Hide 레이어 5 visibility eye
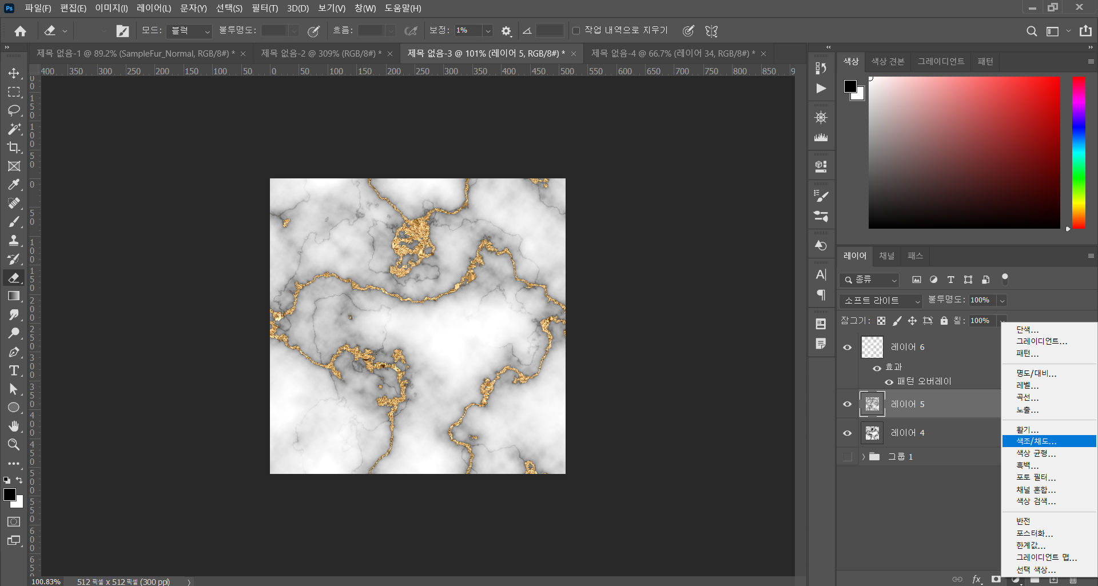 click(848, 404)
